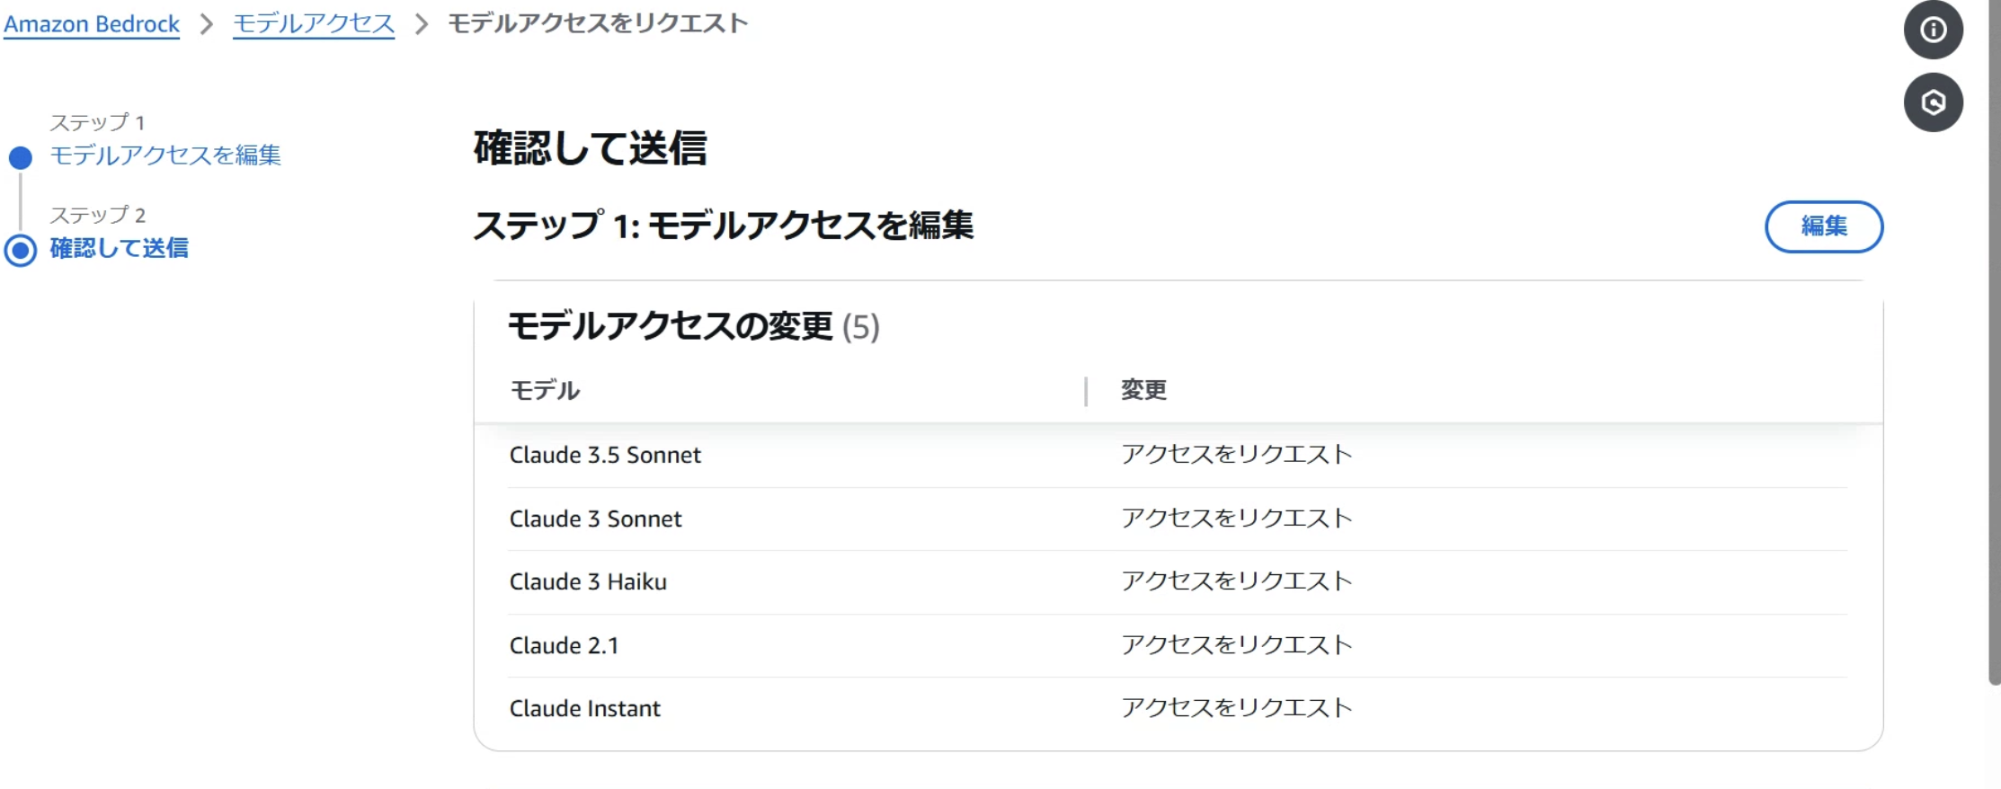Click the モデル column header
The width and height of the screenshot is (2001, 789).
click(543, 390)
